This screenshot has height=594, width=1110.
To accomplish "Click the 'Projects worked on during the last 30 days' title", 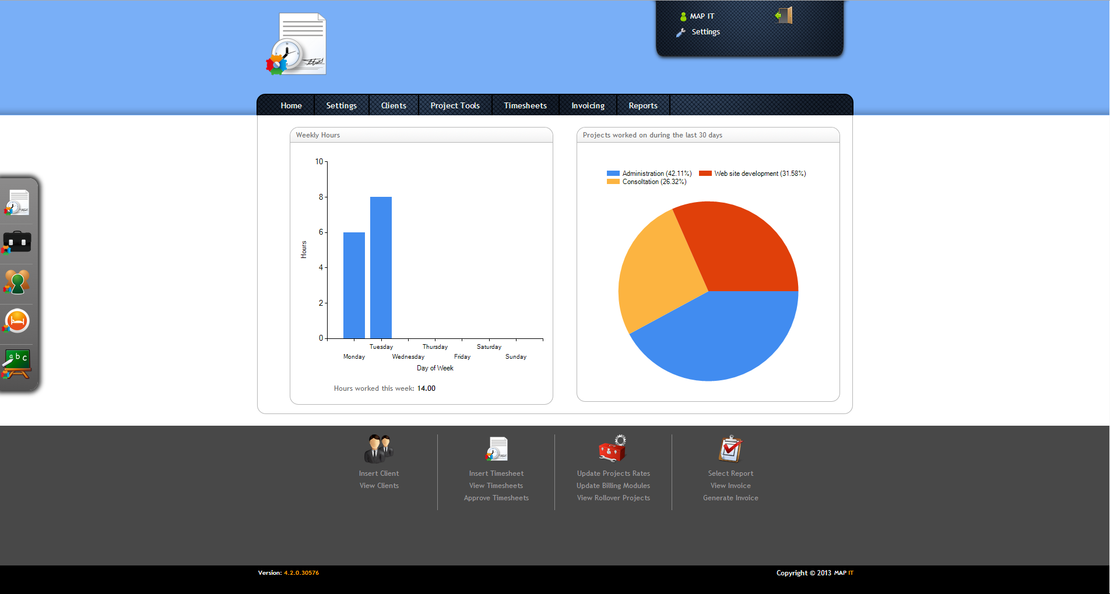I will point(652,135).
